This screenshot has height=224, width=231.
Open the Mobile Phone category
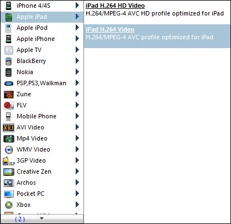[x=42, y=116]
